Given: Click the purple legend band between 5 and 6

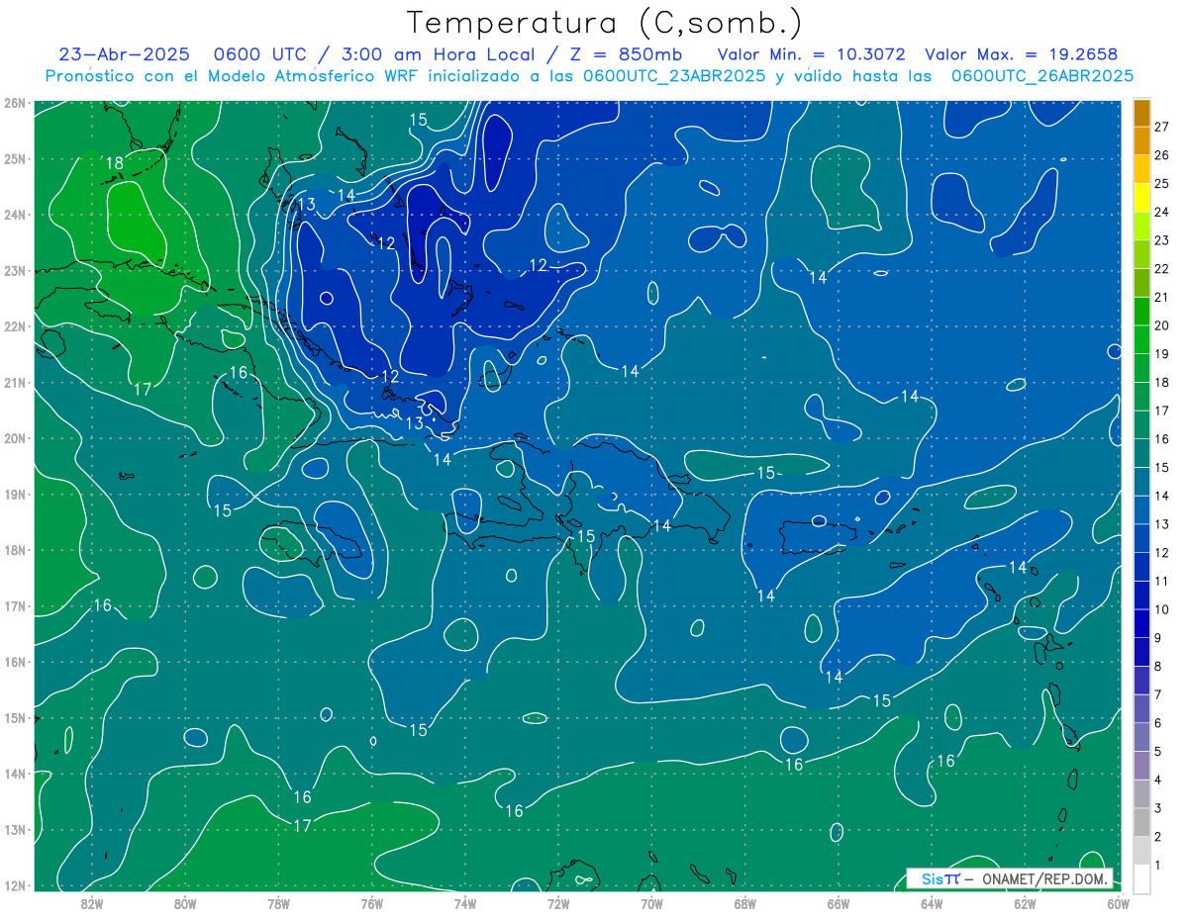Looking at the screenshot, I should 1141,737.
